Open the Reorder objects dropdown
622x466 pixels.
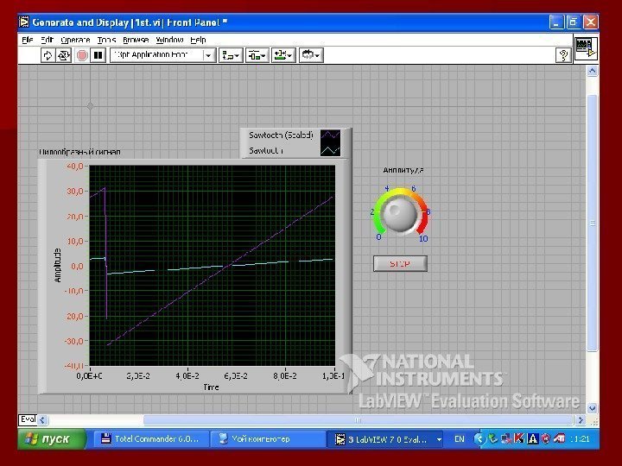310,55
